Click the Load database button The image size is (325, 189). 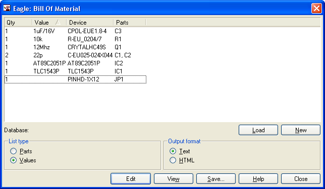pyautogui.click(x=258, y=130)
